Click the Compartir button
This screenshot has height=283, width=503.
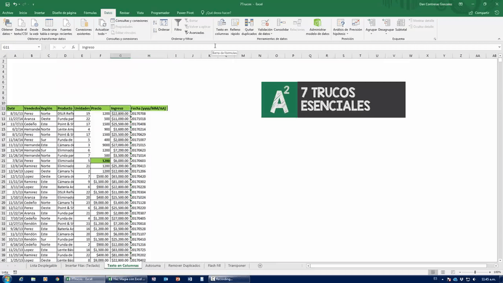[479, 13]
